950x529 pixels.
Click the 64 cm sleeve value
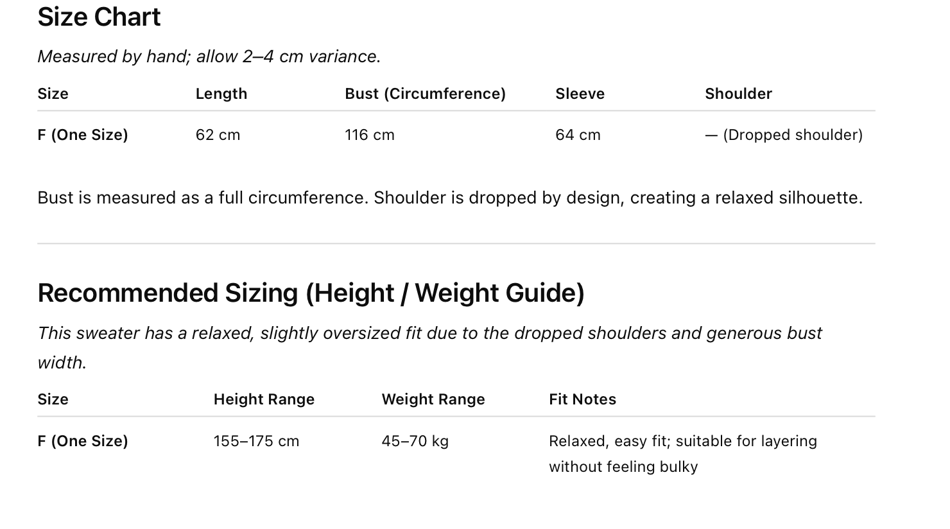tap(578, 135)
